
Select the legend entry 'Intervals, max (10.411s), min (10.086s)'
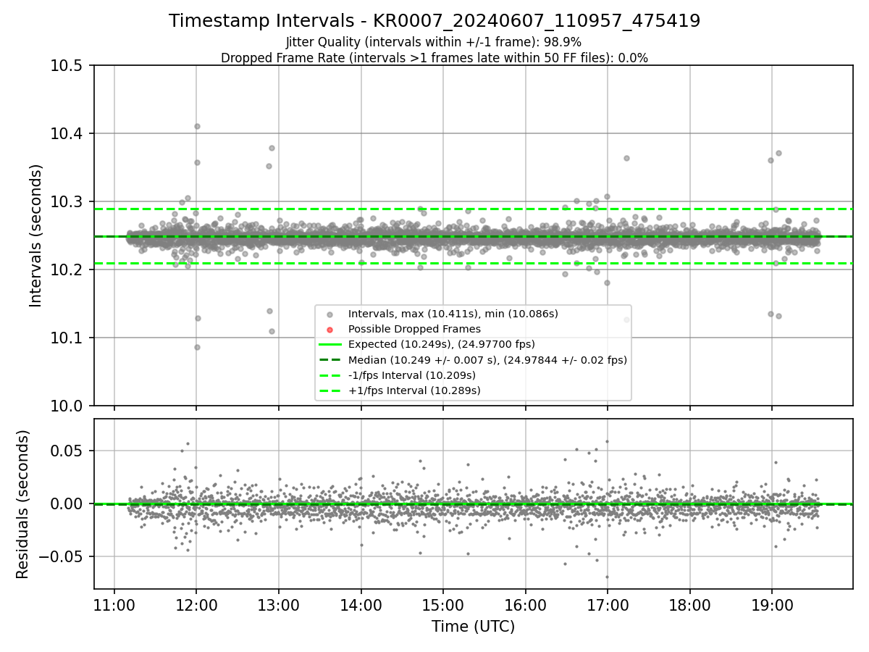[x=453, y=314]
